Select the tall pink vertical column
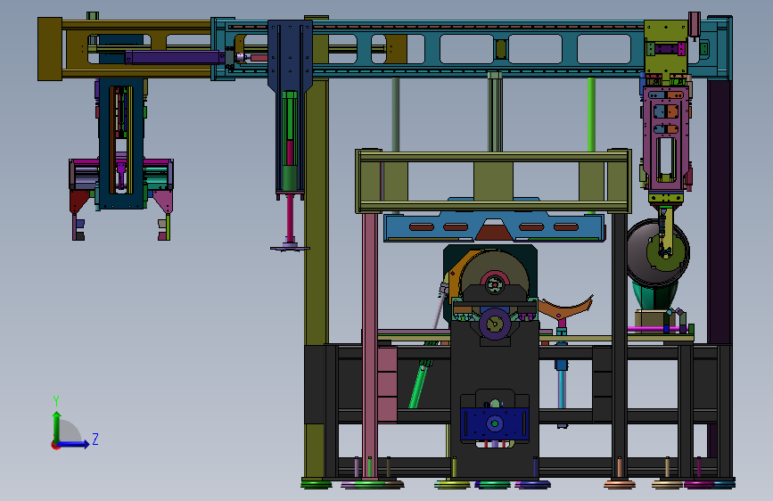Image resolution: width=773 pixels, height=501 pixels. tap(370, 345)
